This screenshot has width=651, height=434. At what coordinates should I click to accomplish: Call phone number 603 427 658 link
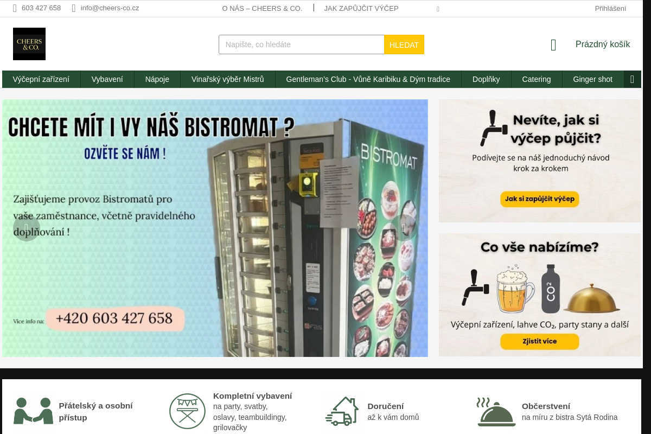[41, 8]
